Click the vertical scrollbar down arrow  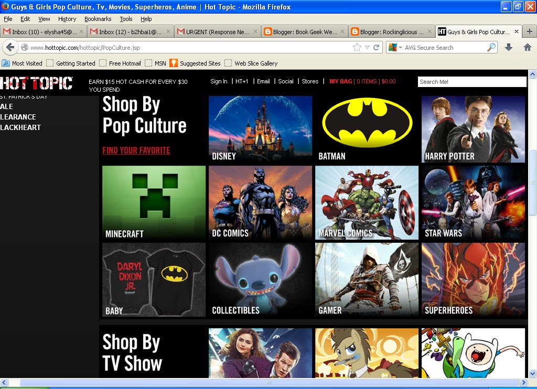tap(532, 374)
